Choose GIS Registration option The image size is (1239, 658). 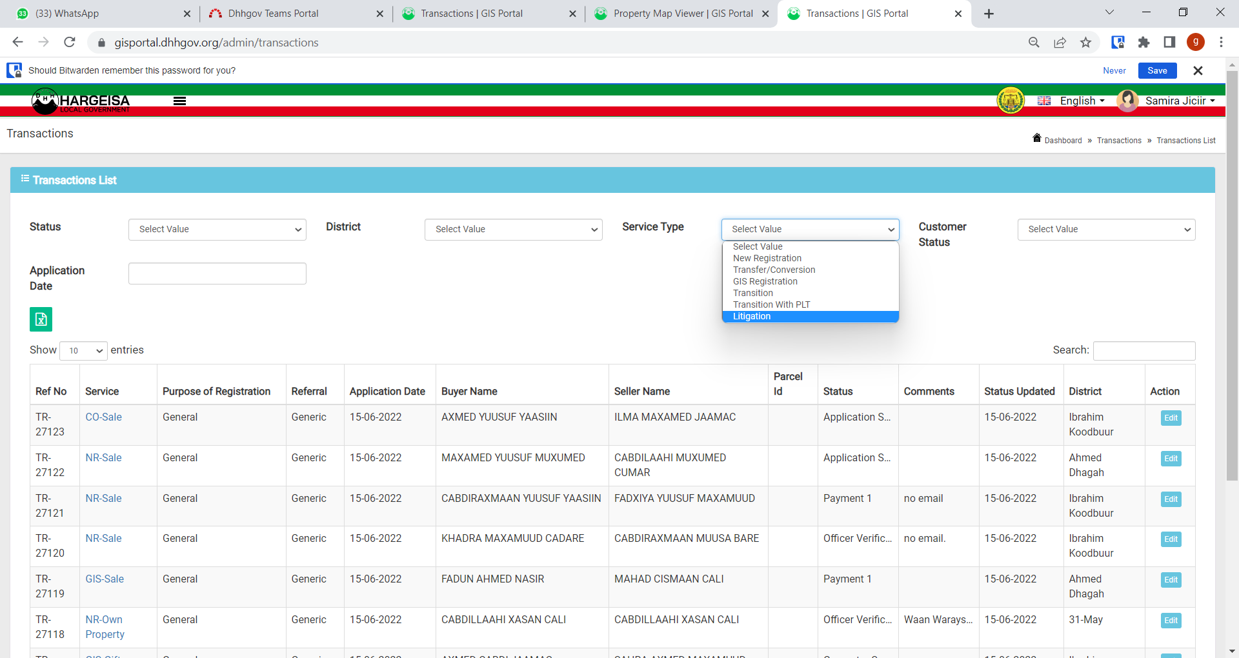click(810, 281)
